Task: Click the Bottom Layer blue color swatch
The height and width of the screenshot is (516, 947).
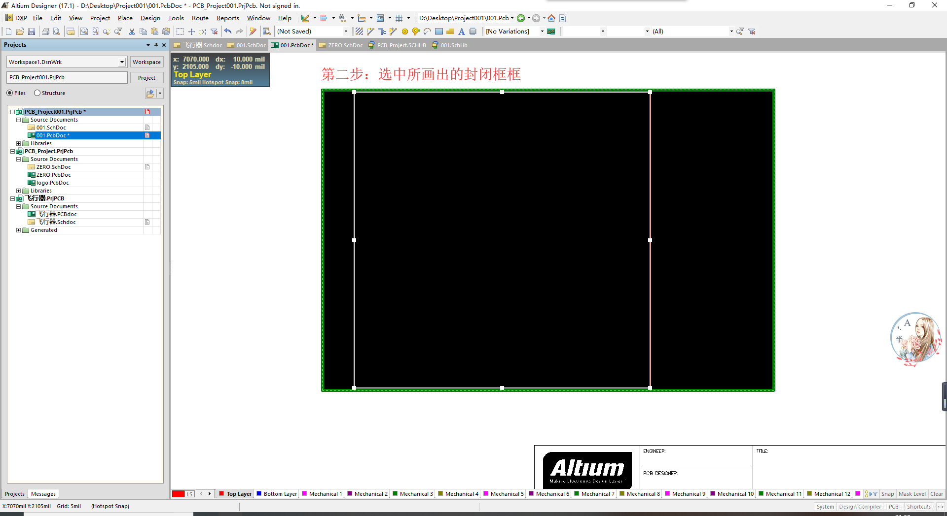Action: [x=259, y=493]
